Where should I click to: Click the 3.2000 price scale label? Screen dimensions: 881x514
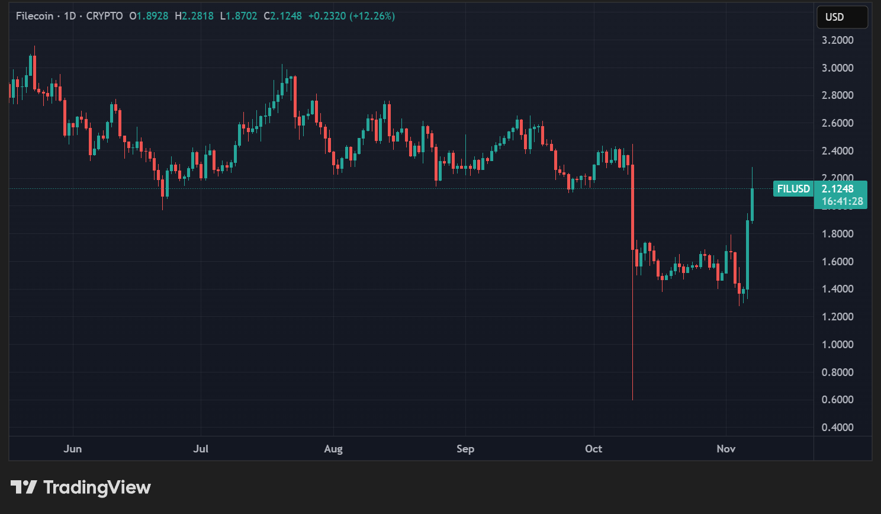tap(837, 40)
